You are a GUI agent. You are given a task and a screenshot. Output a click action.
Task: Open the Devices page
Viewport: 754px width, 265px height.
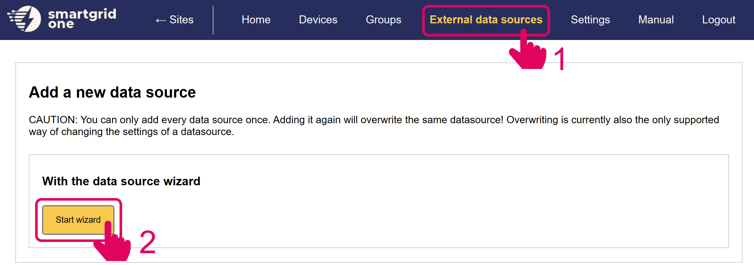(x=318, y=20)
